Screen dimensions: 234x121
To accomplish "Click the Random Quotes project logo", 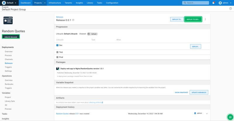I will (x=8, y=20).
